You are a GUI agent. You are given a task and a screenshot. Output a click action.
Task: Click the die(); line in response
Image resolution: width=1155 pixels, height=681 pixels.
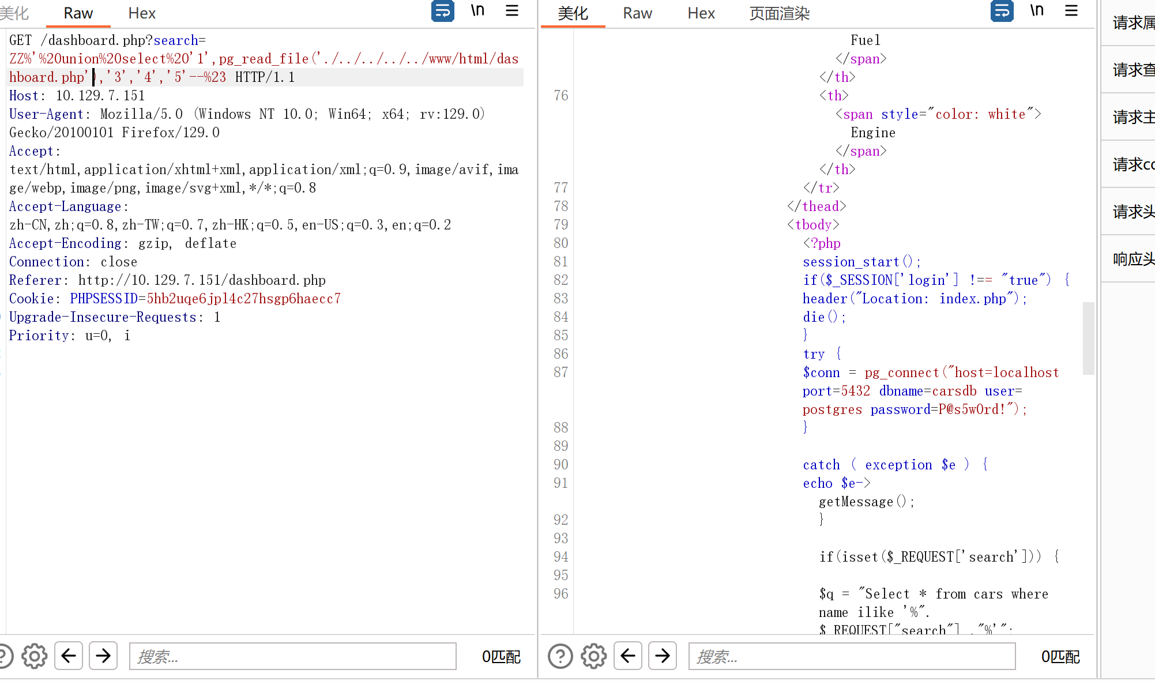824,317
